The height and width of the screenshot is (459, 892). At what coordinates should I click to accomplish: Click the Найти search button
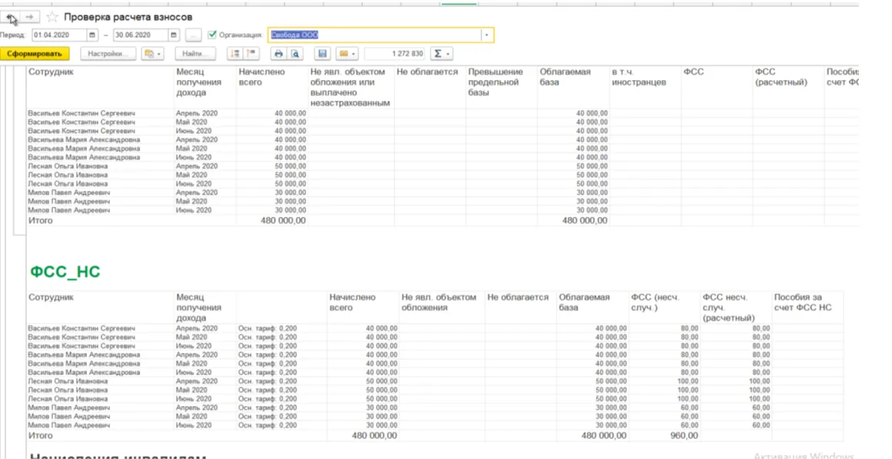tap(195, 54)
